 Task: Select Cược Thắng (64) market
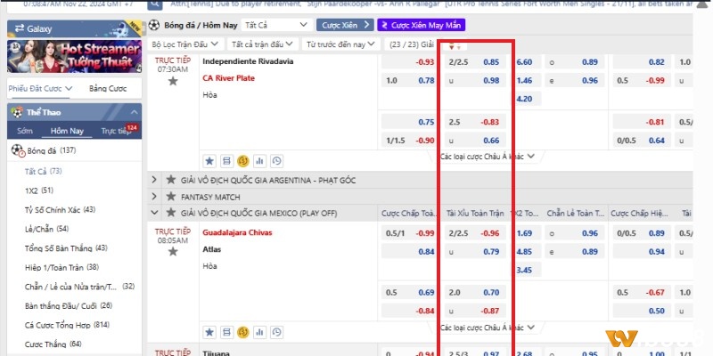53,344
